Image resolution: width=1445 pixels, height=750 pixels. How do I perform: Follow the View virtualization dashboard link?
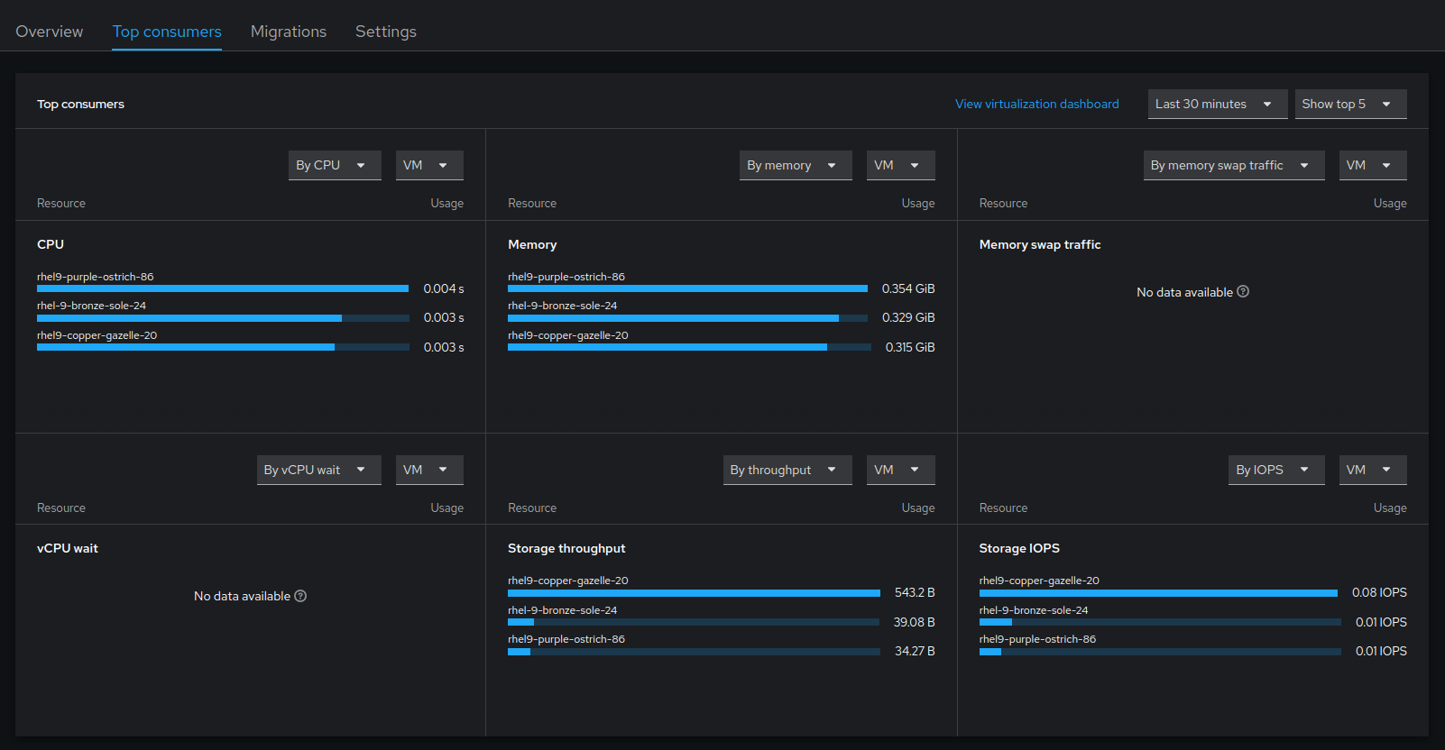point(1036,104)
